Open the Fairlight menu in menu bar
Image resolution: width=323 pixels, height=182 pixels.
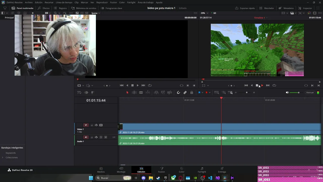[131, 2]
